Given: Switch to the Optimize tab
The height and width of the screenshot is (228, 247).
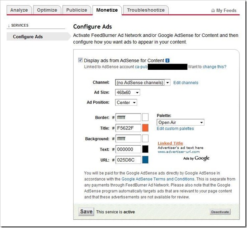Looking at the screenshot, I should click(x=47, y=10).
